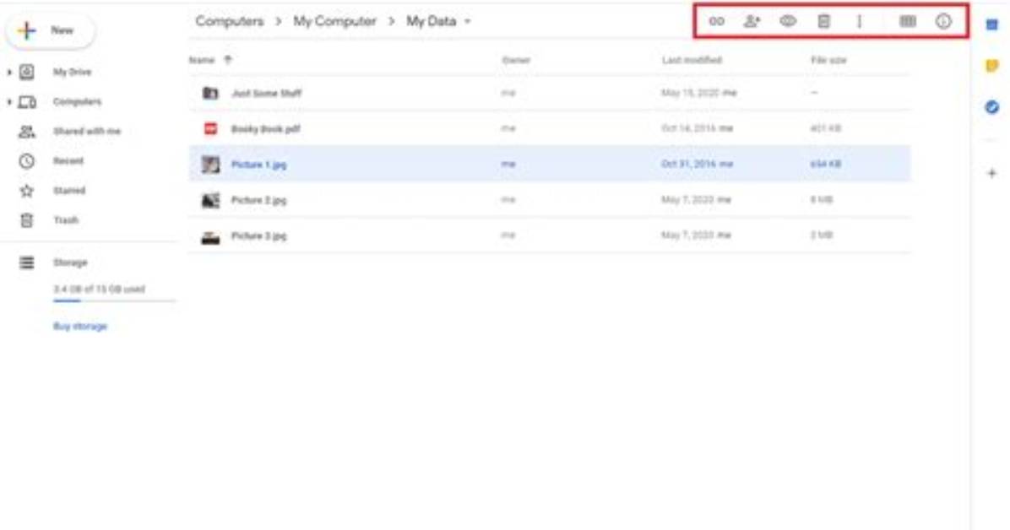
Task: Open the Trash section
Action: (x=66, y=220)
